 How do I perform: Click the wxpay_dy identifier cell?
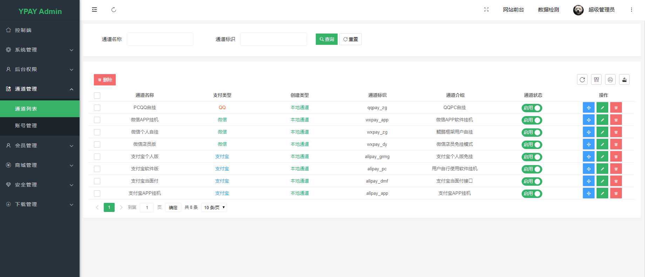tap(377, 144)
